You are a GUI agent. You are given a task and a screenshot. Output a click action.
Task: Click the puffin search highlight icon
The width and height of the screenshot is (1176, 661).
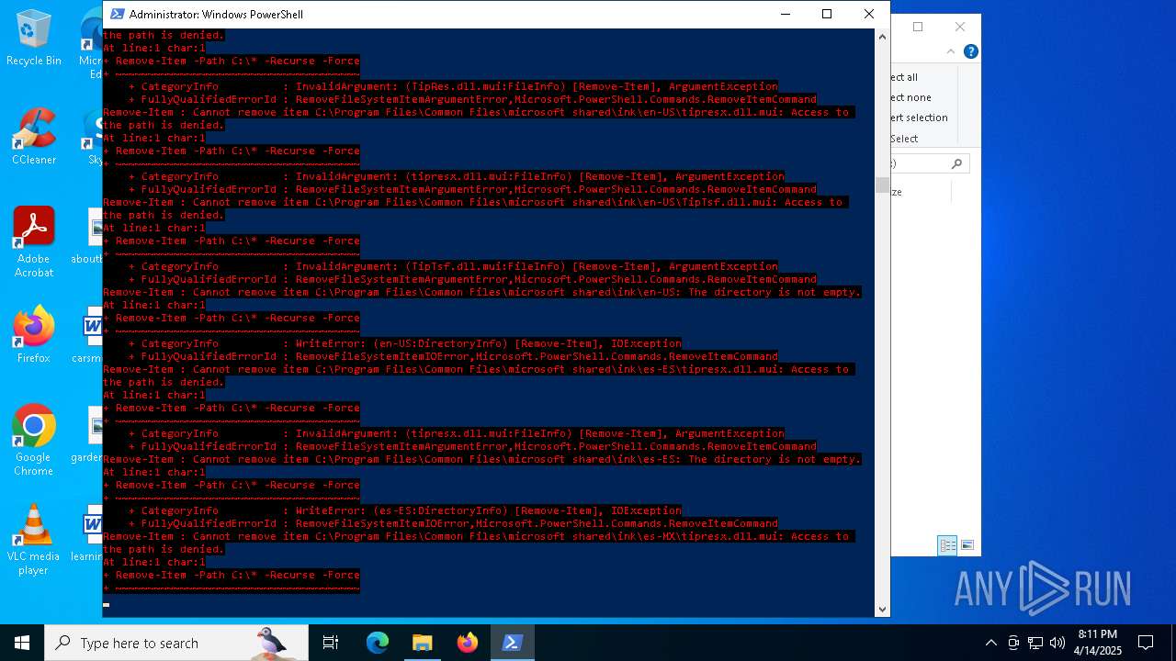tap(272, 643)
